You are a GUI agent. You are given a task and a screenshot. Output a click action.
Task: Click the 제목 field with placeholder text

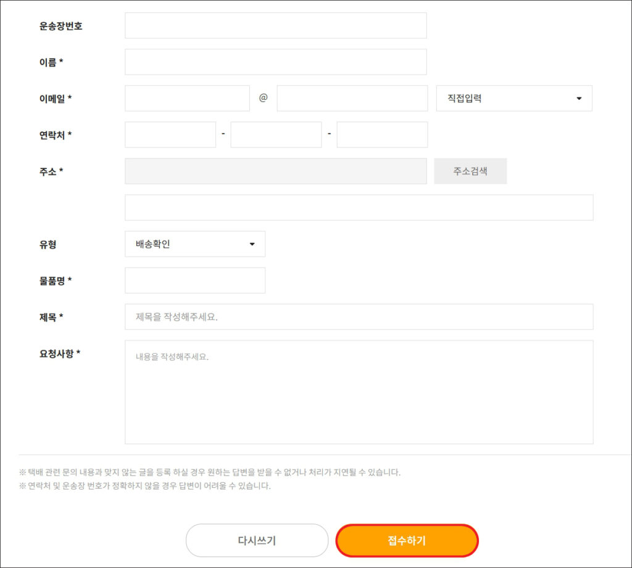(359, 316)
